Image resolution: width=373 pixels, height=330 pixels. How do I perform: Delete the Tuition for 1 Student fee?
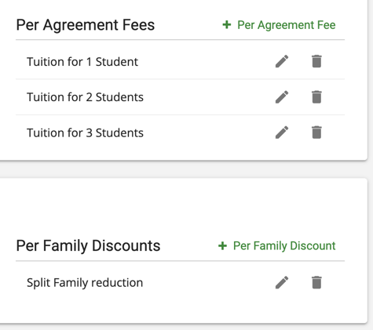click(316, 61)
